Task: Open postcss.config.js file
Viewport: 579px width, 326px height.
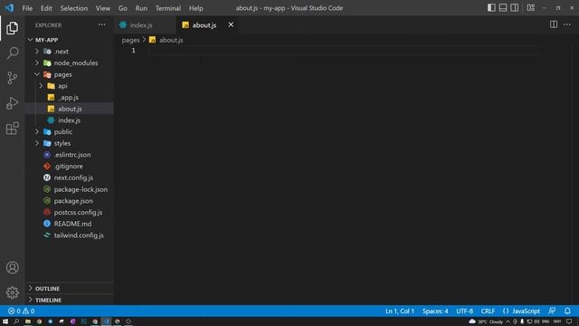Action: pyautogui.click(x=70, y=212)
